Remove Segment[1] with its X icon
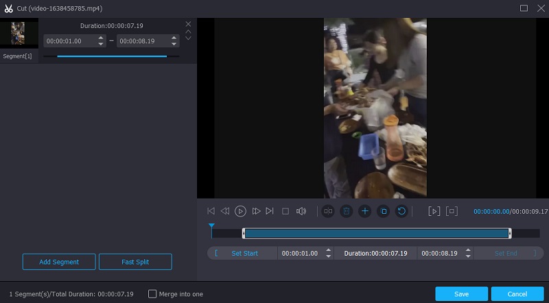This screenshot has width=549, height=303. tap(188, 24)
